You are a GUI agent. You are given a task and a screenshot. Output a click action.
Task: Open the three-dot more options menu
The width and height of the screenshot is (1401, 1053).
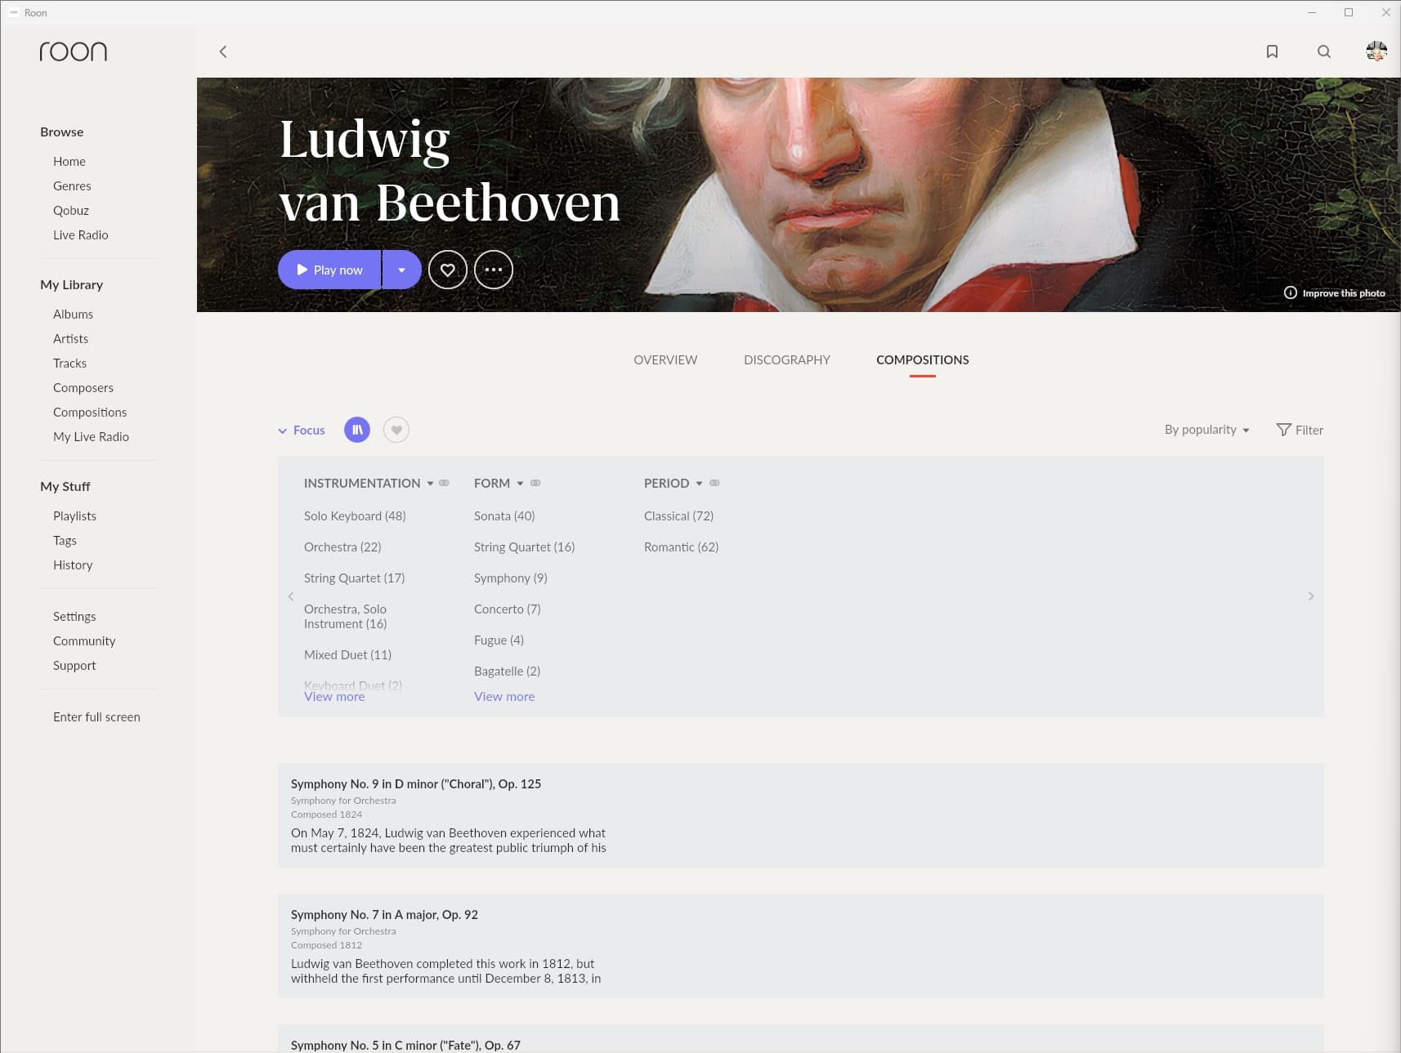tap(494, 270)
